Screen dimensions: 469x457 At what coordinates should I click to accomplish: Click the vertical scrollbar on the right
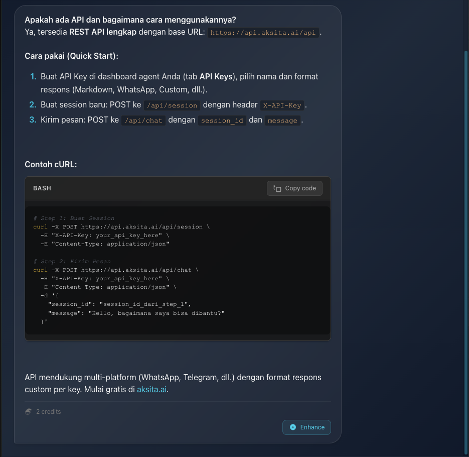tap(466, 201)
